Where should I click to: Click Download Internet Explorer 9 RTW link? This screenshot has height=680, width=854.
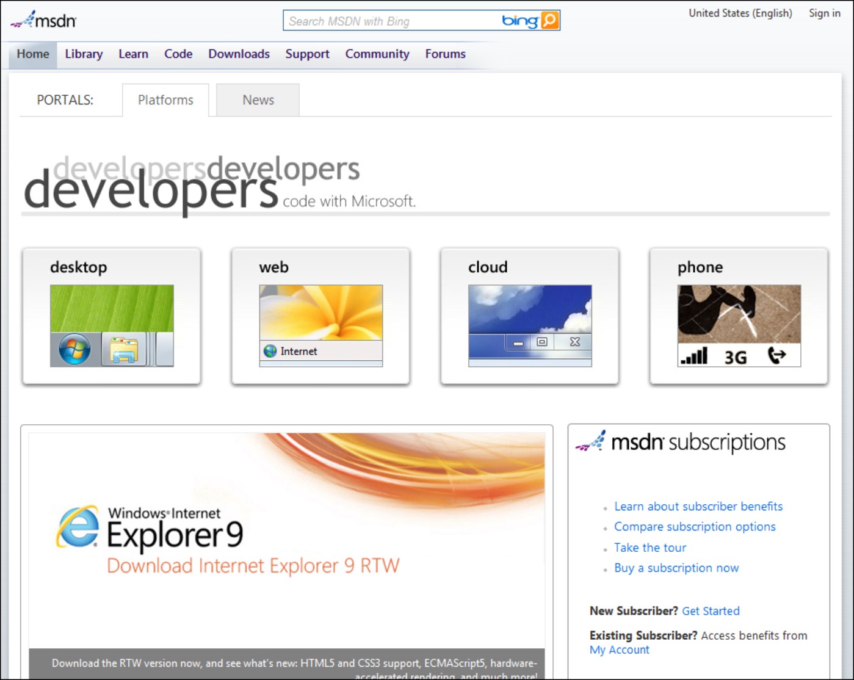pos(253,566)
